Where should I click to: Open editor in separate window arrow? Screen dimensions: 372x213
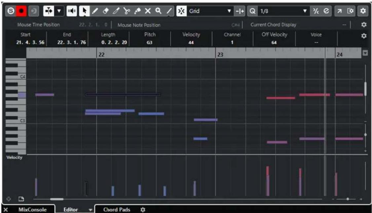point(340,11)
